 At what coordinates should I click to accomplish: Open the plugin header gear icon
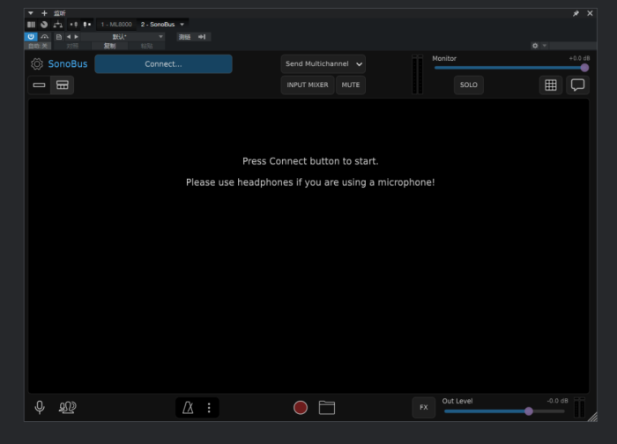535,46
